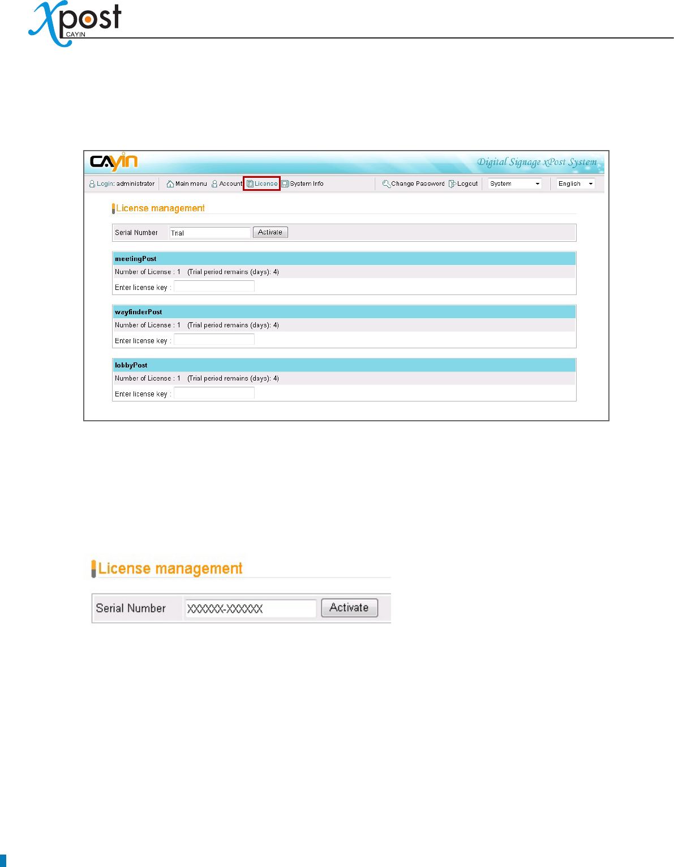The height and width of the screenshot is (867, 674).
Task: Click the xPost CAYIN logo at page top
Action: tap(75, 24)
